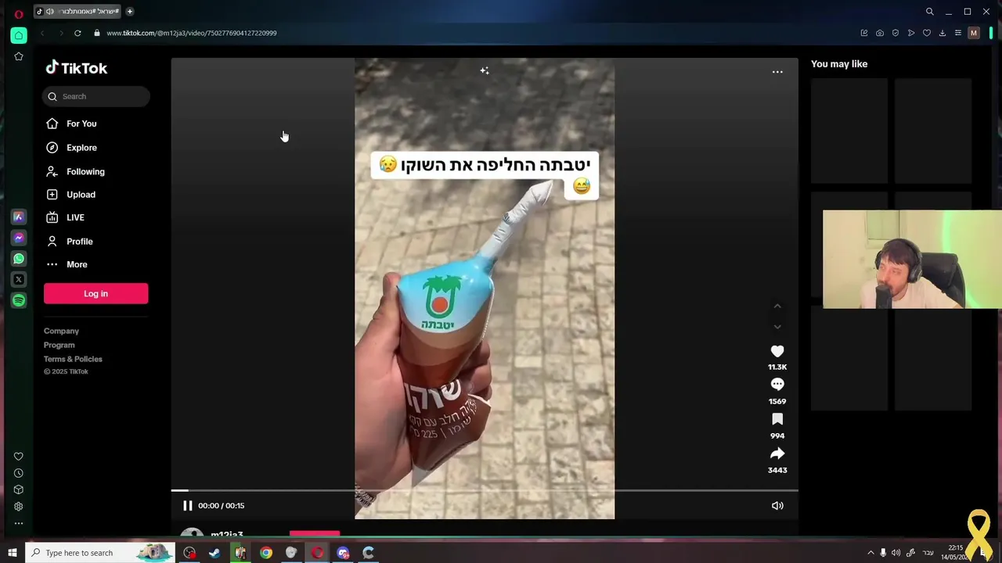Open Opera speed dial home button
Screen dimensions: 1002x563
[x=19, y=35]
